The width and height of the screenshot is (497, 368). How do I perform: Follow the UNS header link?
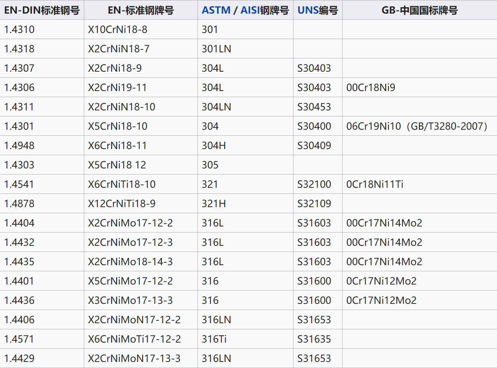pos(308,10)
